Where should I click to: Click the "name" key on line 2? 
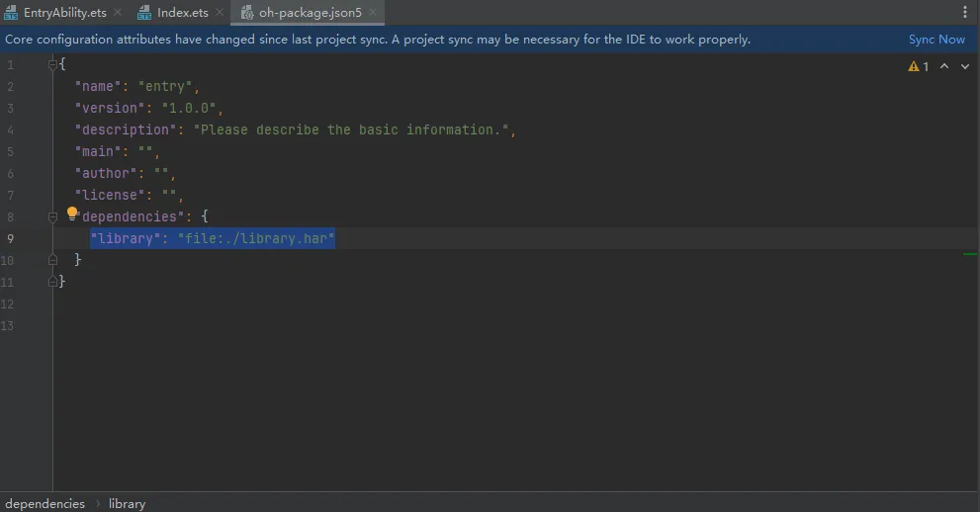tap(98, 86)
